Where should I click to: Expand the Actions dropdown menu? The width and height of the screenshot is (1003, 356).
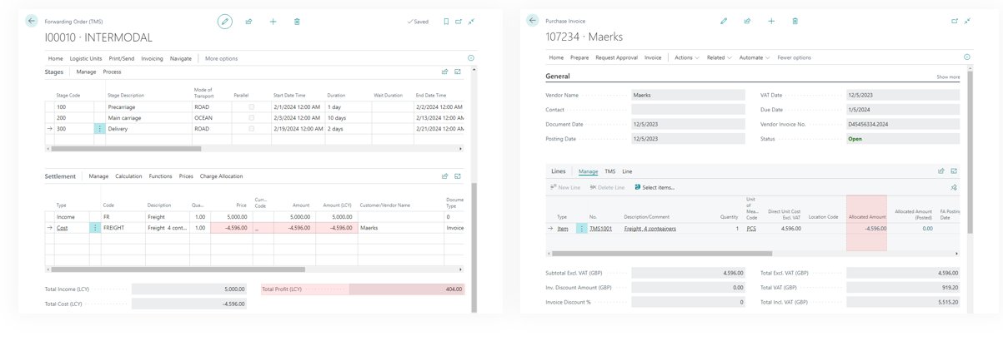[x=686, y=57]
